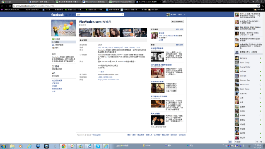Bookmark page with star icon
The width and height of the screenshot is (265, 149).
[258, 6]
